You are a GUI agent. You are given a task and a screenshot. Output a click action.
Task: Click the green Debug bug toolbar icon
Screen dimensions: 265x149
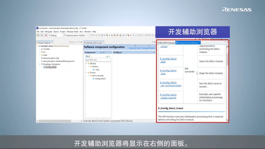click(x=124, y=35)
